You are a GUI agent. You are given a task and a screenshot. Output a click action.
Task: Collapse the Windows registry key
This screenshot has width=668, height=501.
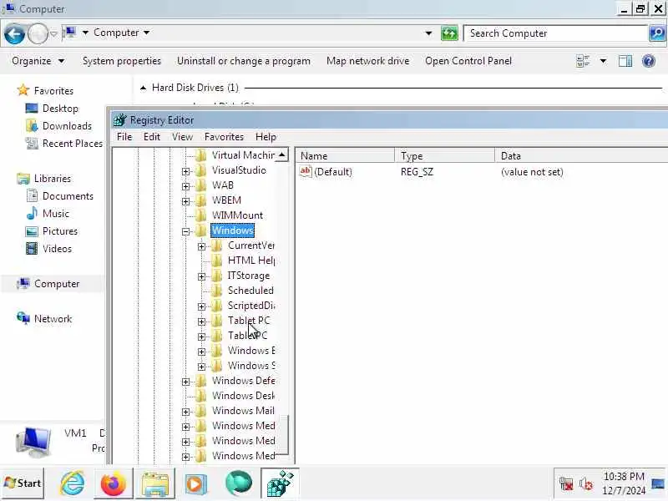point(185,232)
